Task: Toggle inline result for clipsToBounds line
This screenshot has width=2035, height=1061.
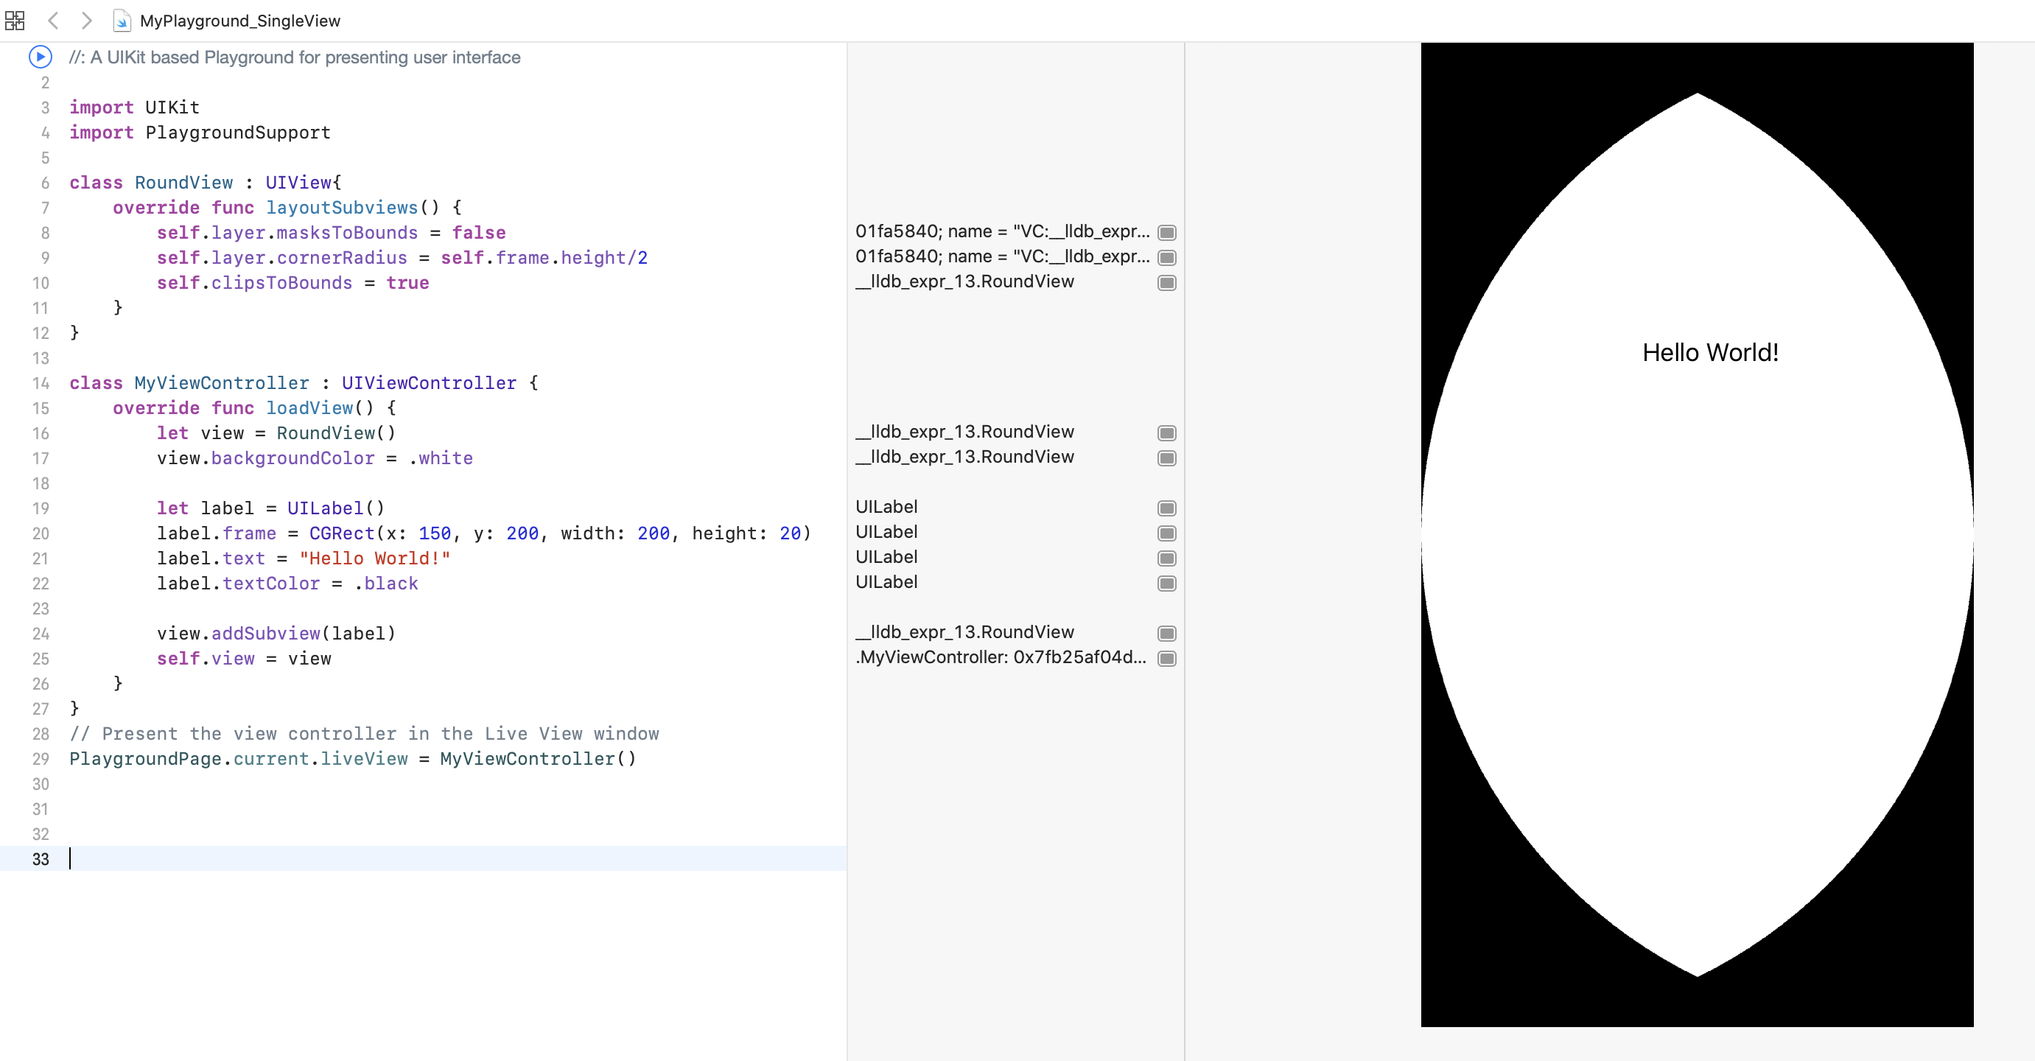Action: pyautogui.click(x=1166, y=283)
